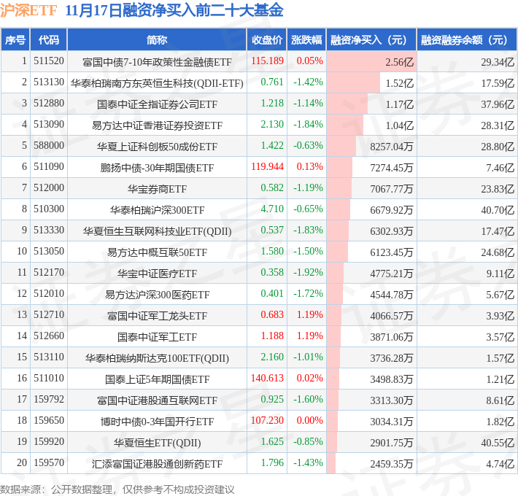
Task: Click 华泰柏瑞沪深300ETF
Action: coord(157,210)
